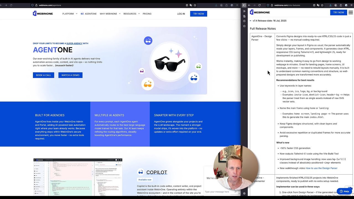Go back in the right browser window
The height and width of the screenshot is (199, 354).
pyautogui.click(x=249, y=5)
